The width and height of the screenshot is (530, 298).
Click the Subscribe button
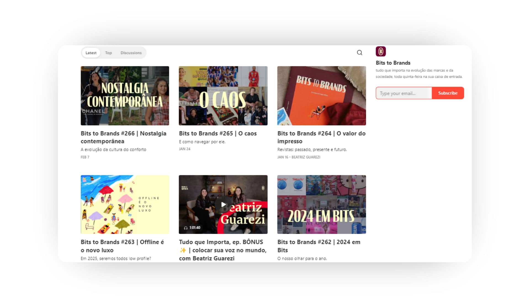click(448, 93)
